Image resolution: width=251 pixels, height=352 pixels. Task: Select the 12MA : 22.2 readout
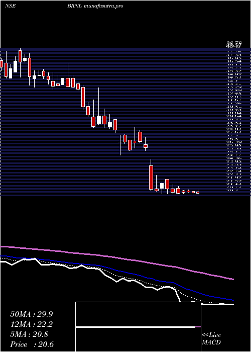32,324
